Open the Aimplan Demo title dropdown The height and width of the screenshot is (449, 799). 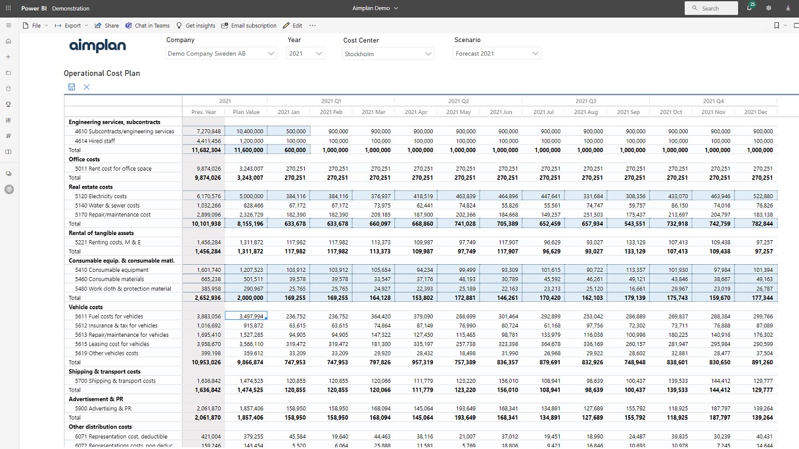[x=375, y=8]
